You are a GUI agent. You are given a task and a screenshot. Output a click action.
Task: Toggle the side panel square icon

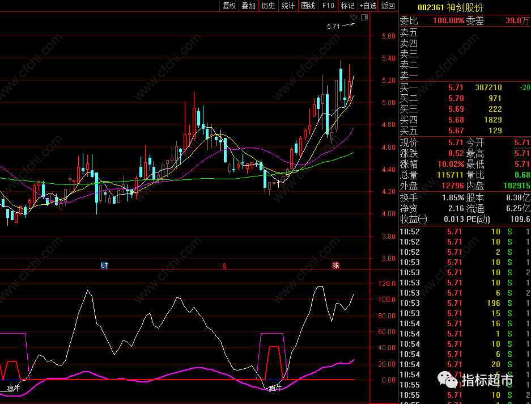pos(364,17)
